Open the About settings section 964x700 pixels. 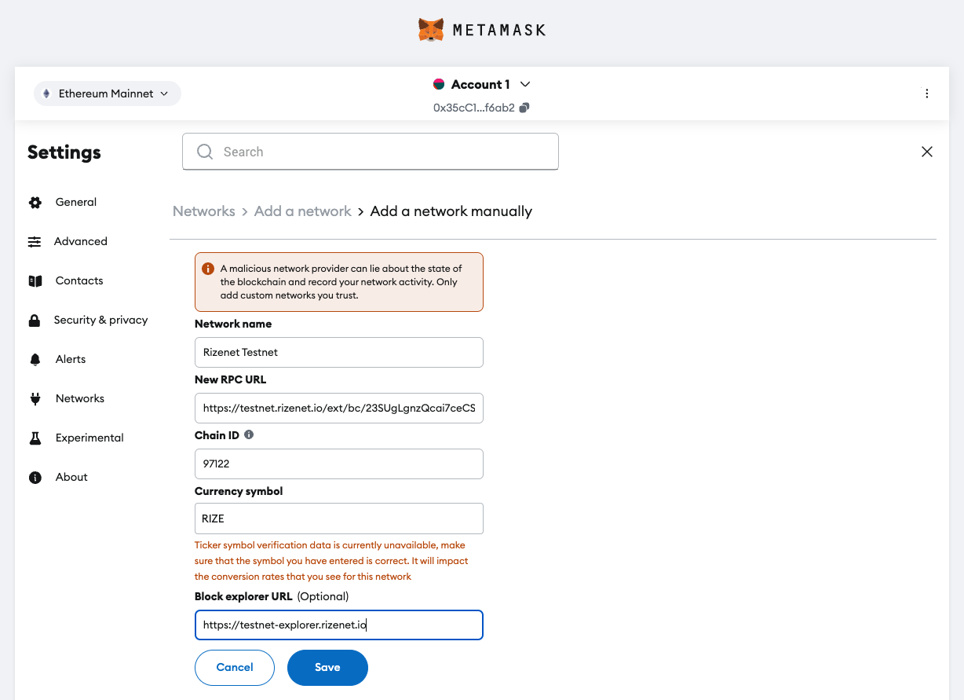tap(71, 477)
